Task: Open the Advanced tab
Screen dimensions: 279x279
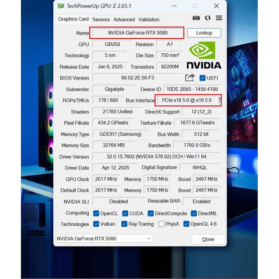Action: click(x=124, y=20)
